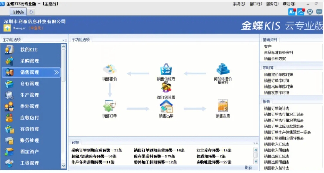Open 销售出库单序时簿
This screenshot has width=324, height=173.
pyautogui.click(x=278, y=87)
